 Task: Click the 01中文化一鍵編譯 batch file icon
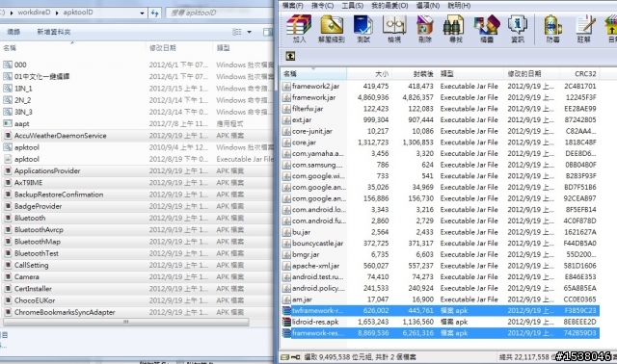(8, 76)
